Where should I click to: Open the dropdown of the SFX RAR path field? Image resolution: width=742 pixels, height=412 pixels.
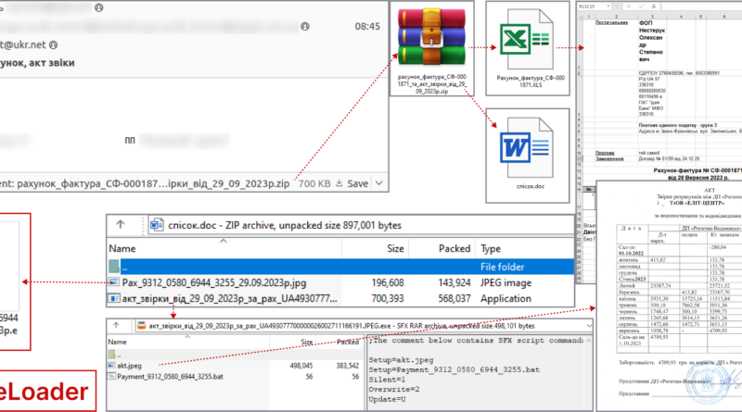pyautogui.click(x=589, y=326)
